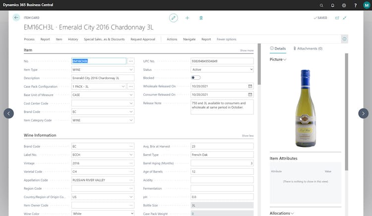Viewport: 372px width, 216px height.
Task: Click the Wine Information section heading
Action: [x=40, y=135]
